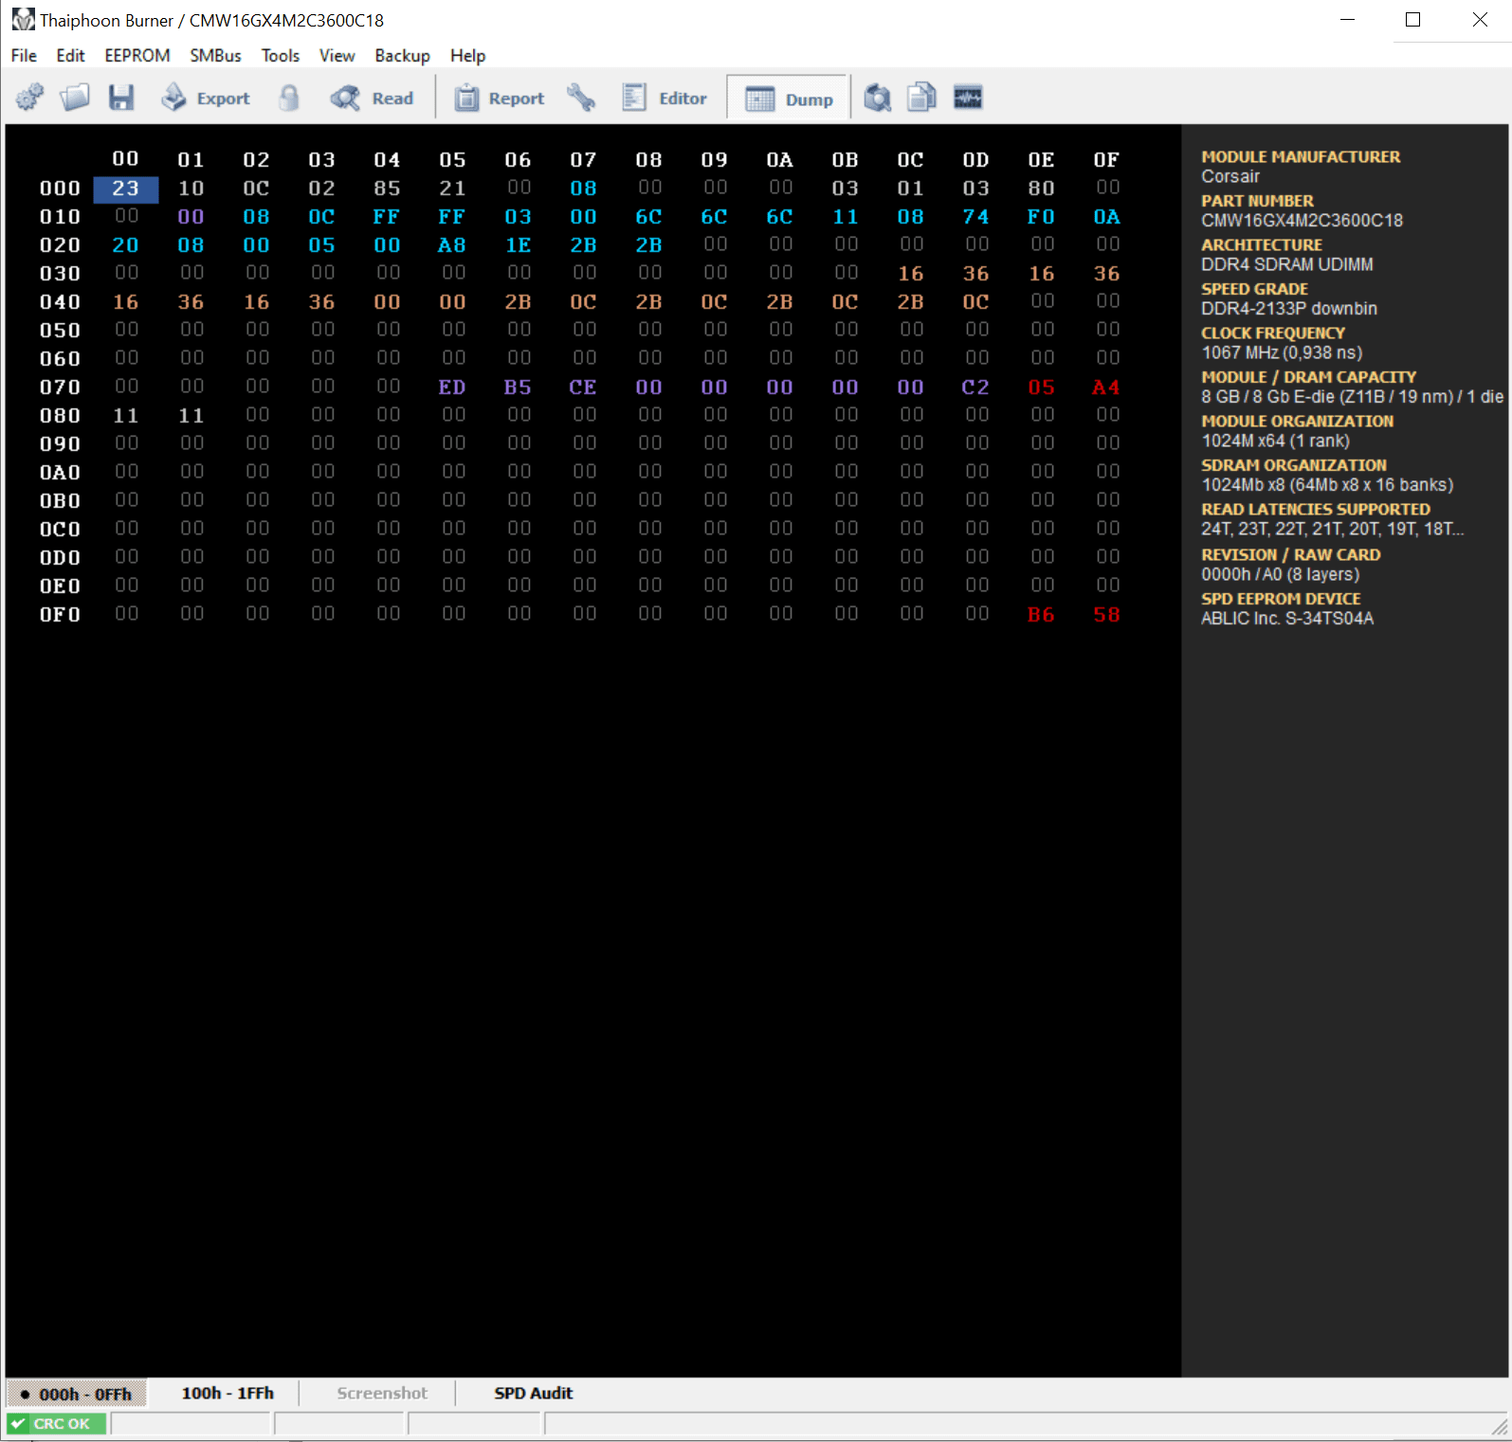Open the File menu

click(24, 56)
